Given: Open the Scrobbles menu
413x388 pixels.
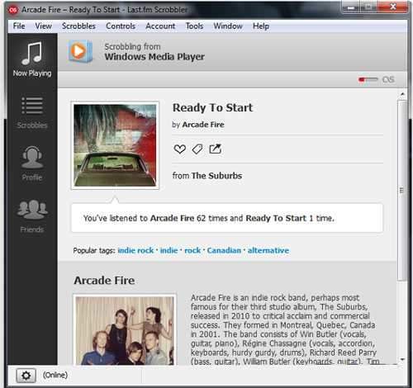Looking at the screenshot, I should (78, 26).
